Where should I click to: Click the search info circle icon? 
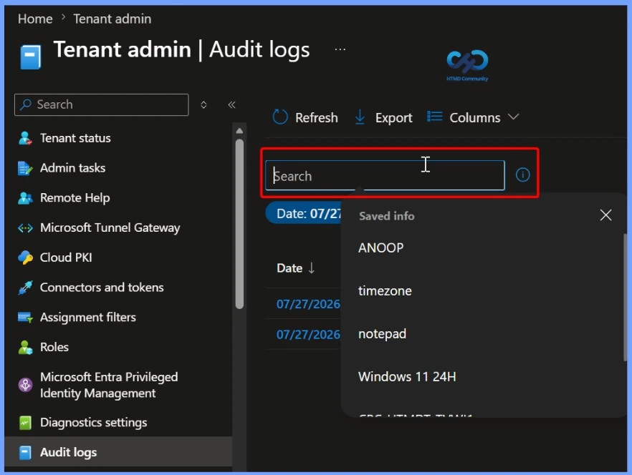522,175
